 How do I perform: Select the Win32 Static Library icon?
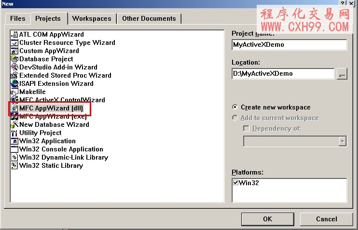[x=14, y=165]
